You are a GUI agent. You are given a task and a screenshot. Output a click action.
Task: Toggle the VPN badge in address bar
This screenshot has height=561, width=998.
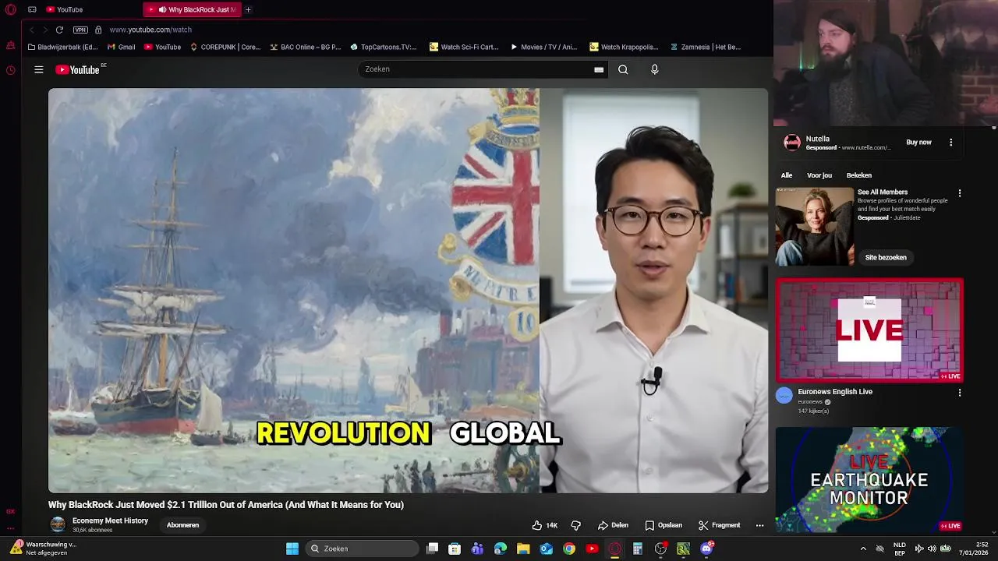point(80,30)
